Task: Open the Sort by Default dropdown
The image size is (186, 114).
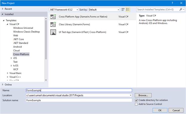Action: [104, 10]
